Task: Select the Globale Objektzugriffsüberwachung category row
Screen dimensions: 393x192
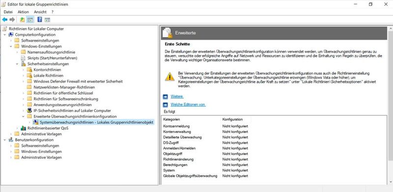Action: click(205, 176)
